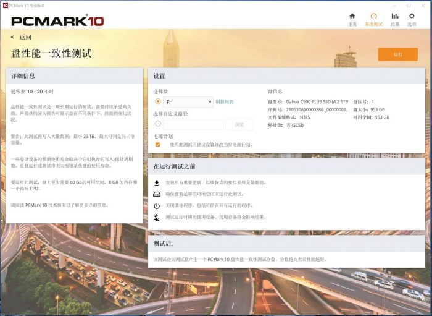Open Results (结果) bar chart icon
Viewport: 432px width, 316px height.
coord(394,16)
